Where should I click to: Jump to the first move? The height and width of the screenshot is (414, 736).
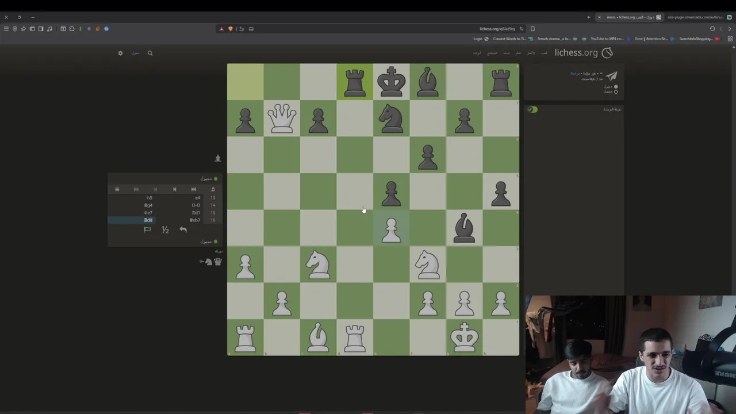(194, 189)
